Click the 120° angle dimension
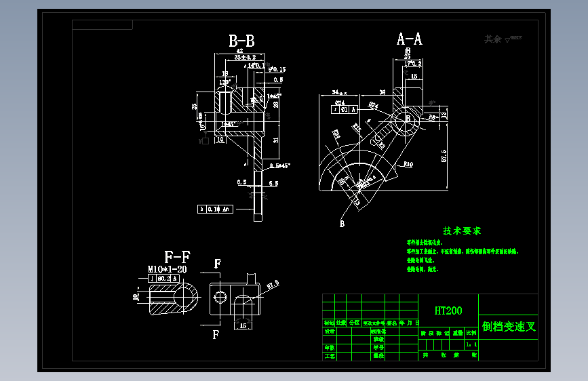This screenshot has height=381, width=588. click(224, 82)
